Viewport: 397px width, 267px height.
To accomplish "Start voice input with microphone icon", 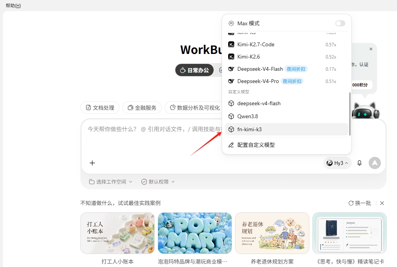I will pyautogui.click(x=359, y=163).
